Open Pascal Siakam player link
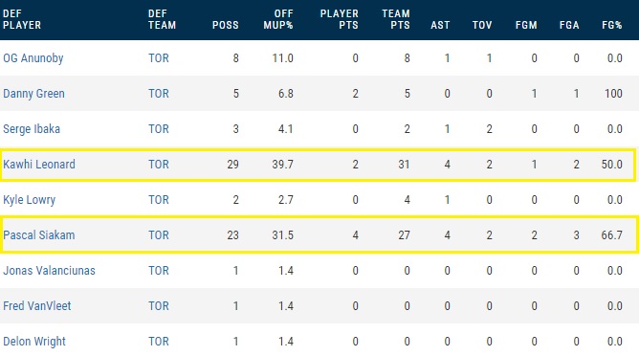 point(39,235)
